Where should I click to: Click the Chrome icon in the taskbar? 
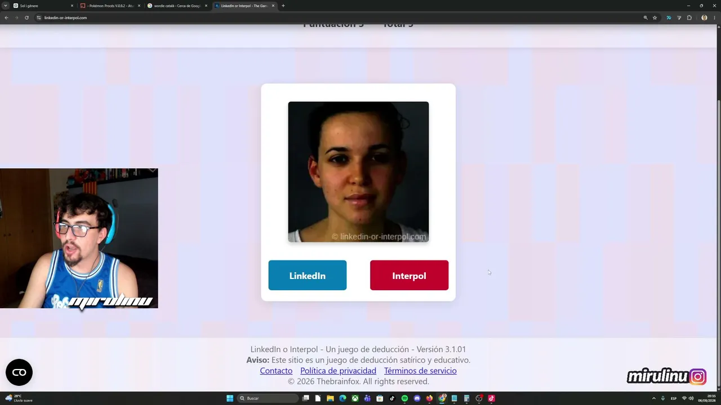coord(442,398)
